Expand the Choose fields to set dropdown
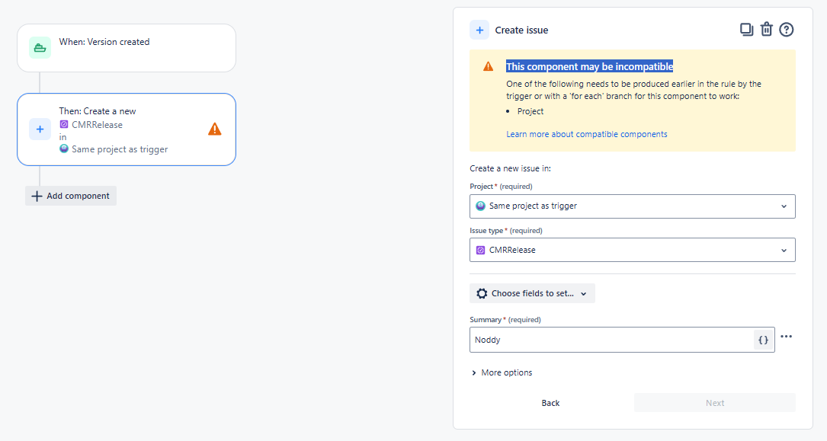The width and height of the screenshot is (827, 441). [585, 292]
